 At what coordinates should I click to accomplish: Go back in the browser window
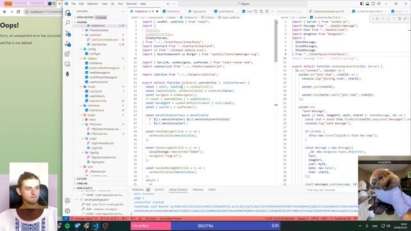[4, 12]
